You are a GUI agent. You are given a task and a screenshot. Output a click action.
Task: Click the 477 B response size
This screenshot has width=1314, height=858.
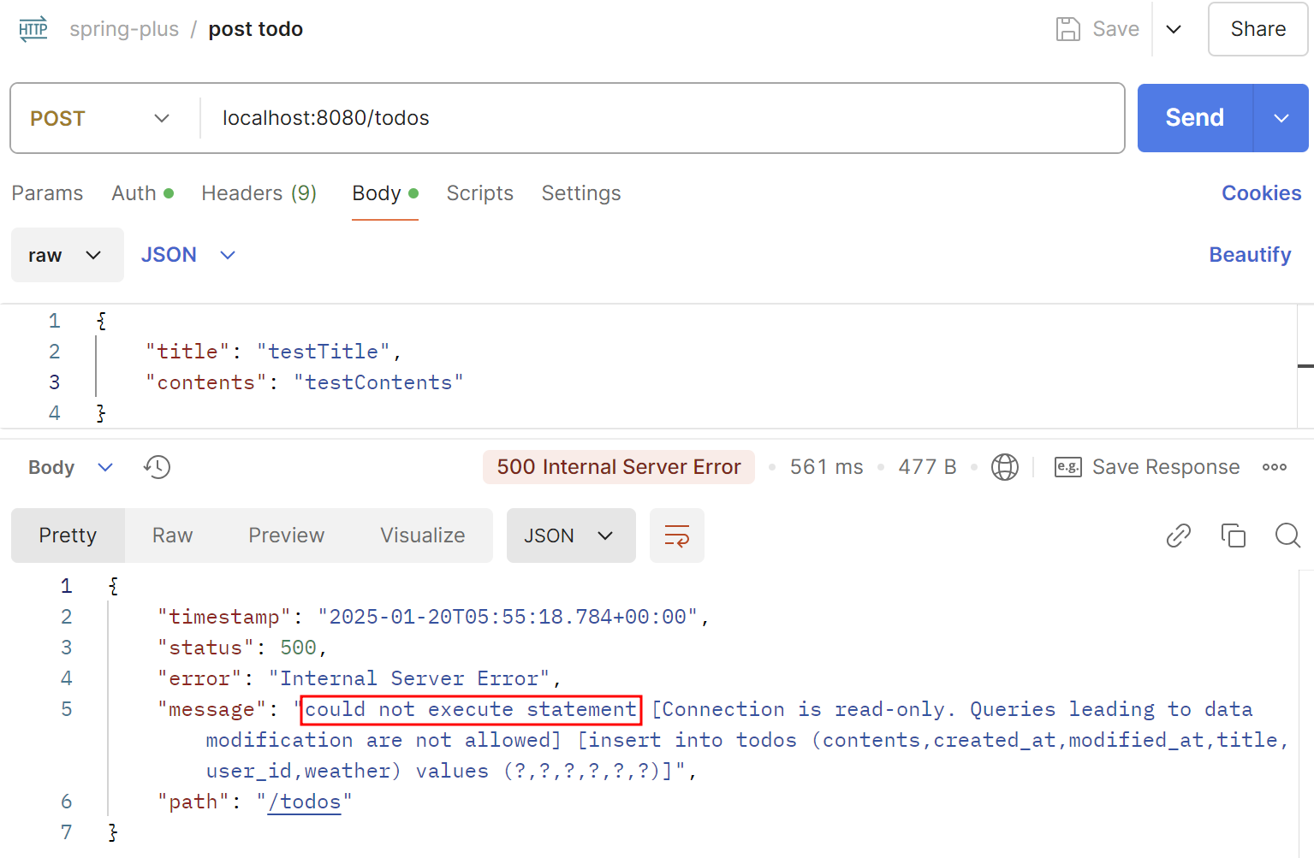click(927, 467)
